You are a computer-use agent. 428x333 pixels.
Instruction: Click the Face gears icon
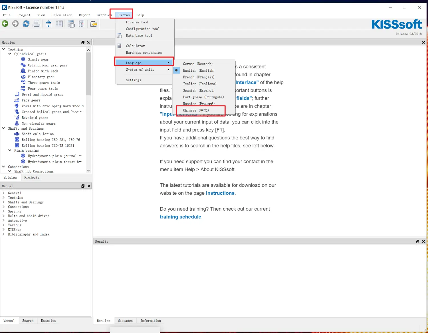point(17,100)
